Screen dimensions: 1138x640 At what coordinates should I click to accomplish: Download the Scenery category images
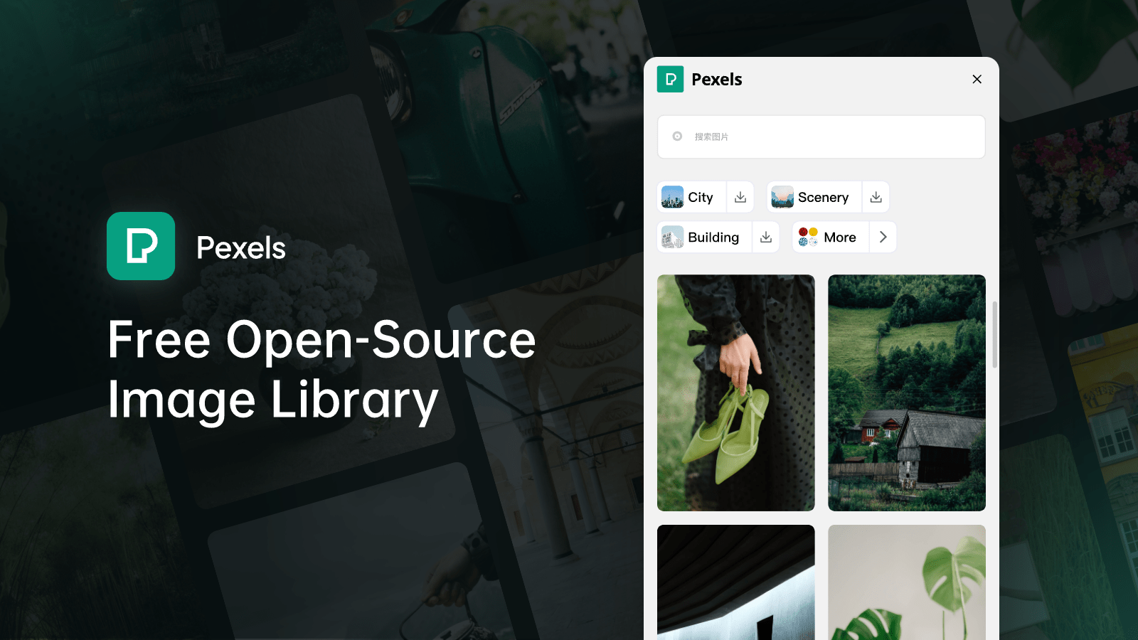click(876, 197)
